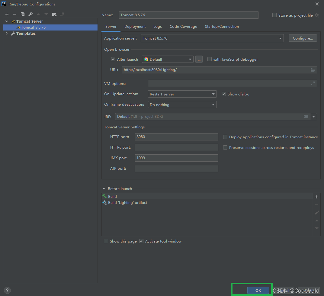Click the HTTPs port field

176,147
